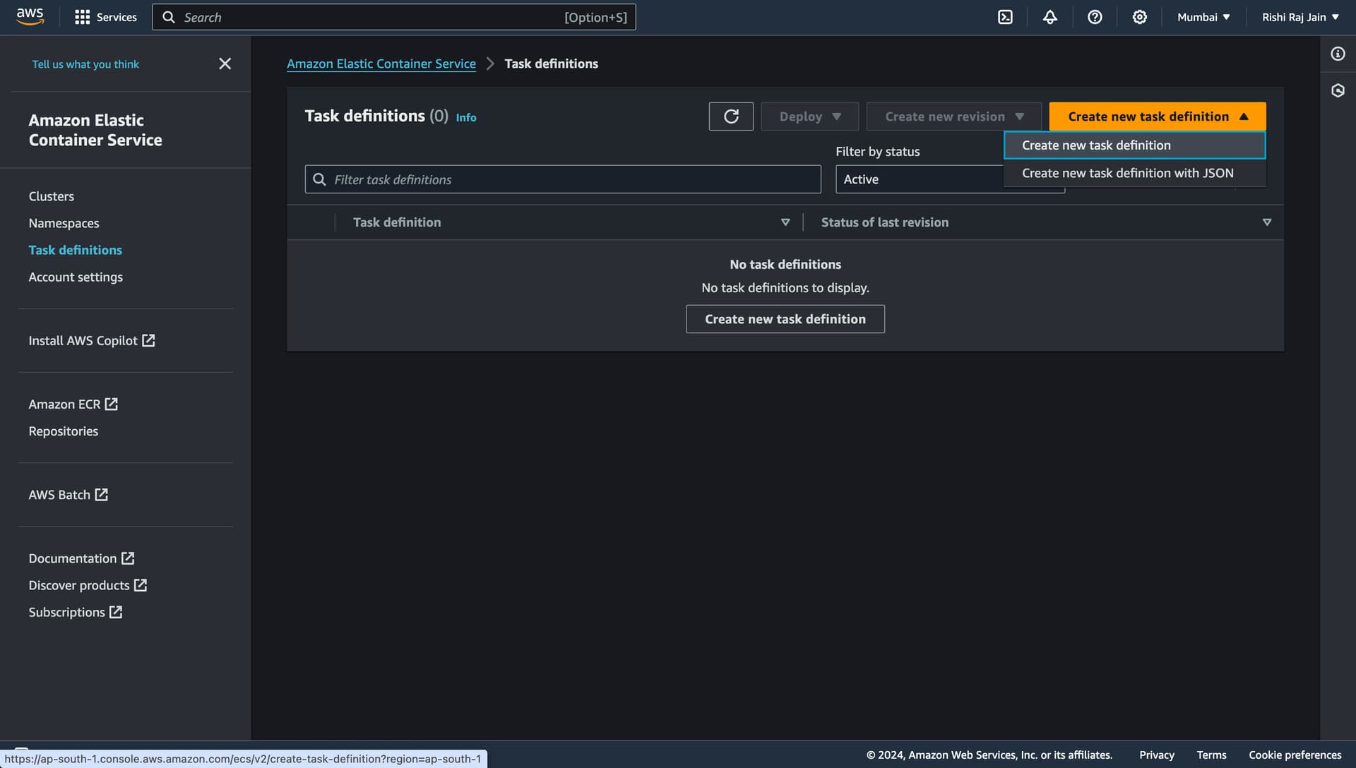Select Create new task definition with JSON
The width and height of the screenshot is (1356, 768).
[1127, 173]
